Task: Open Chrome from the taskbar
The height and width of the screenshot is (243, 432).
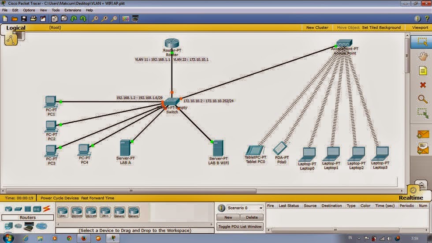Action: pyautogui.click(x=69, y=238)
